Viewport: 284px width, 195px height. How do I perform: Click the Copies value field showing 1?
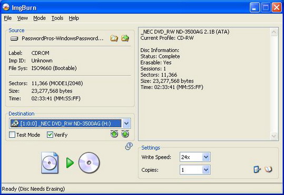(x=191, y=170)
